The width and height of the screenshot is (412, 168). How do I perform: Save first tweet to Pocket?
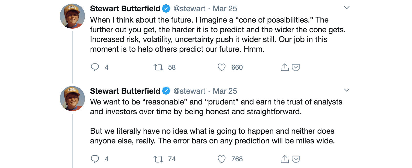(x=296, y=67)
